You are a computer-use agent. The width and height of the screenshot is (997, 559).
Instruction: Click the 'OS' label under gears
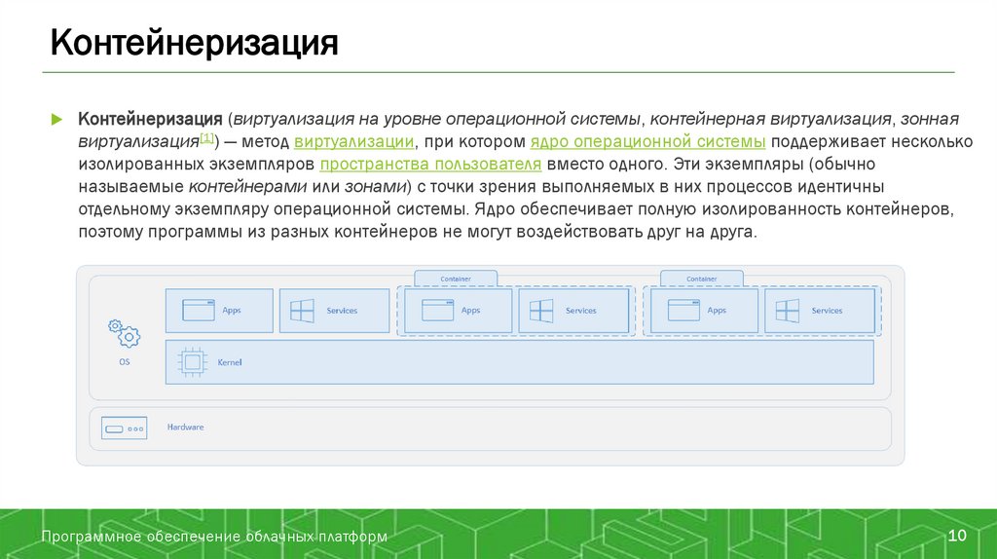point(124,362)
